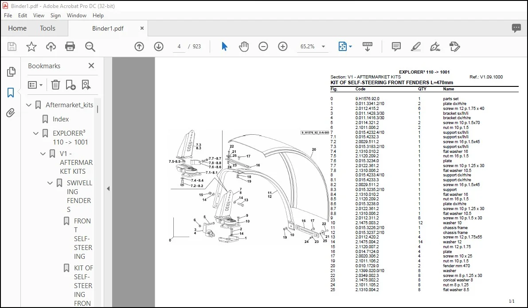Click the bookmarks panel scrollbar
528x308 pixels.
coord(98,109)
